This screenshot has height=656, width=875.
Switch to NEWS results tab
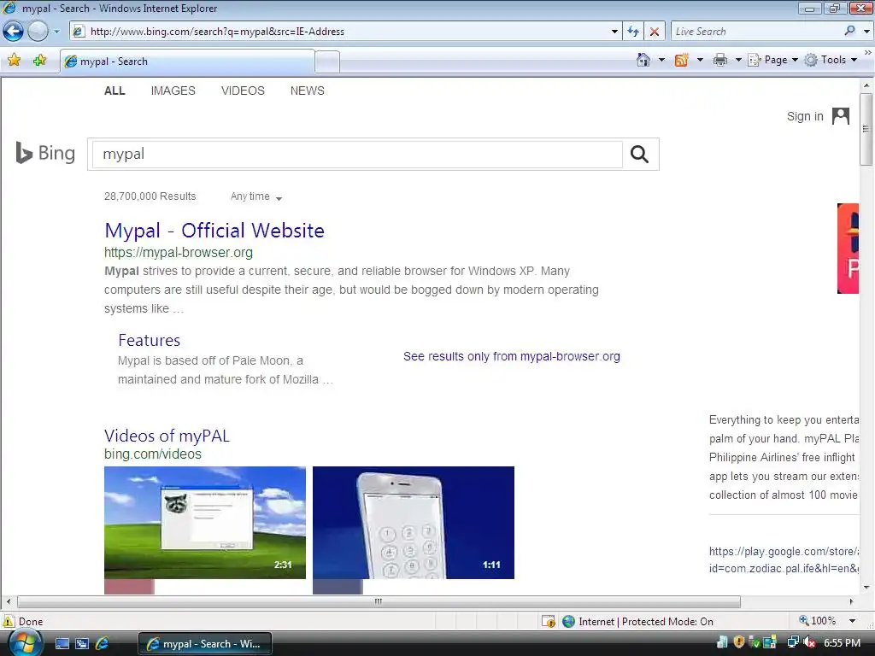(x=307, y=91)
